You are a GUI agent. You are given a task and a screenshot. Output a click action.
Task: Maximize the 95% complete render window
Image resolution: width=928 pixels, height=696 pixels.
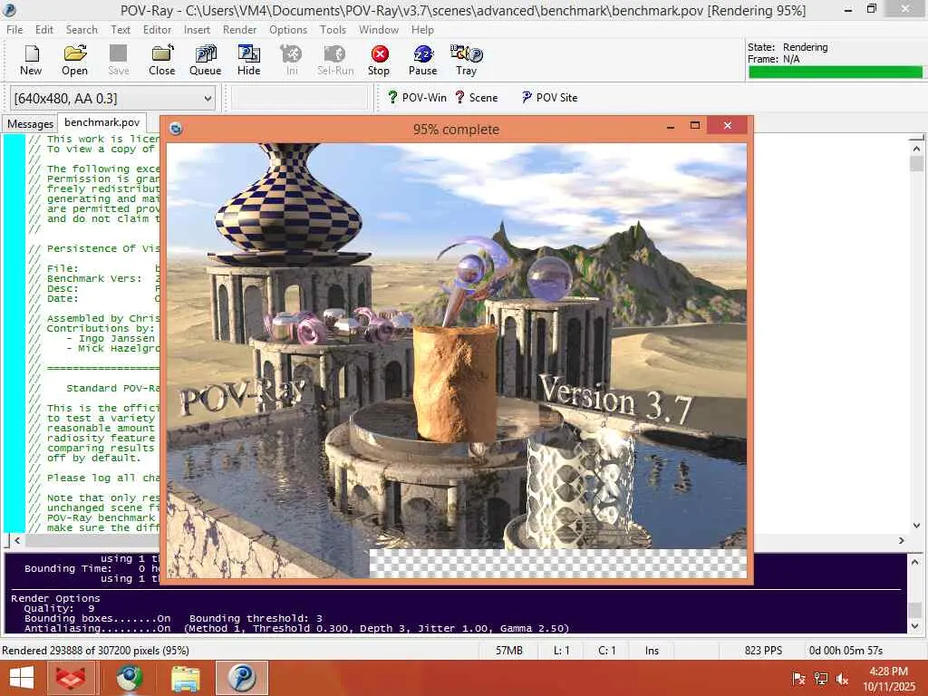(x=695, y=125)
